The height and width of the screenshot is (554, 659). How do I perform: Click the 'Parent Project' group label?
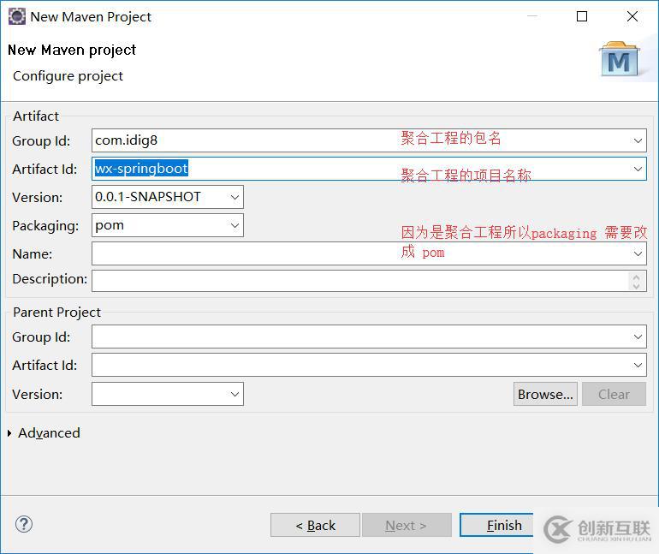(x=56, y=313)
